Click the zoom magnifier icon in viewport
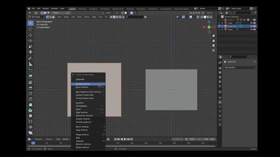 click(213, 36)
